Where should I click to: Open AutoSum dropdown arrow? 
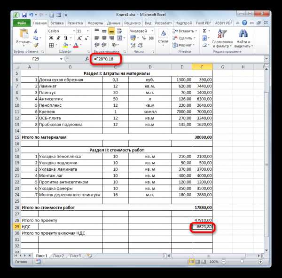(209, 31)
